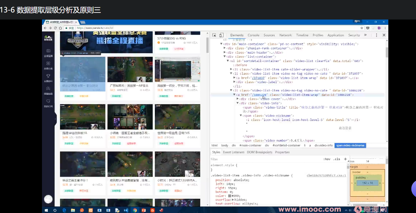This screenshot has width=416, height=213.
Task: Collapse the main-container div node
Action: (x=221, y=44)
